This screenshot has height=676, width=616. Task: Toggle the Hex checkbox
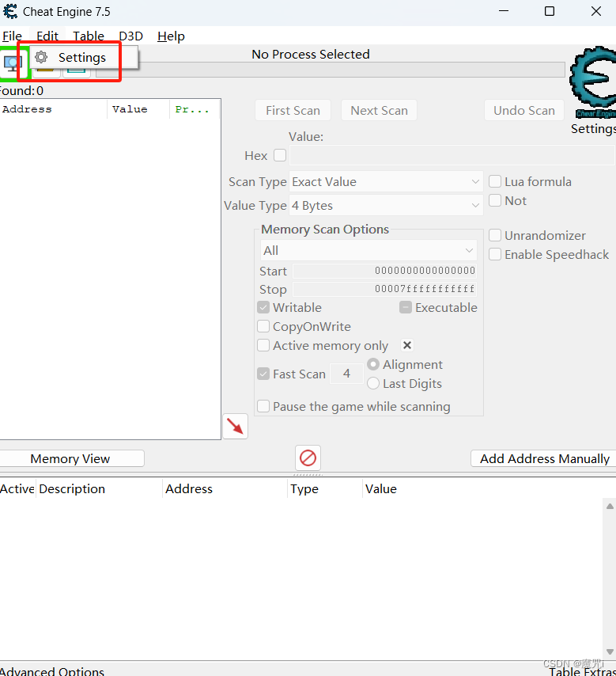[280, 155]
